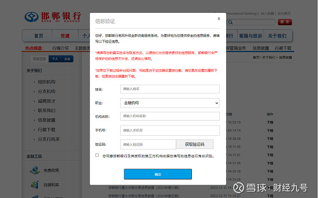Click the blue 确定 confirm button
Screen dimensions: 318x198
click(158, 174)
